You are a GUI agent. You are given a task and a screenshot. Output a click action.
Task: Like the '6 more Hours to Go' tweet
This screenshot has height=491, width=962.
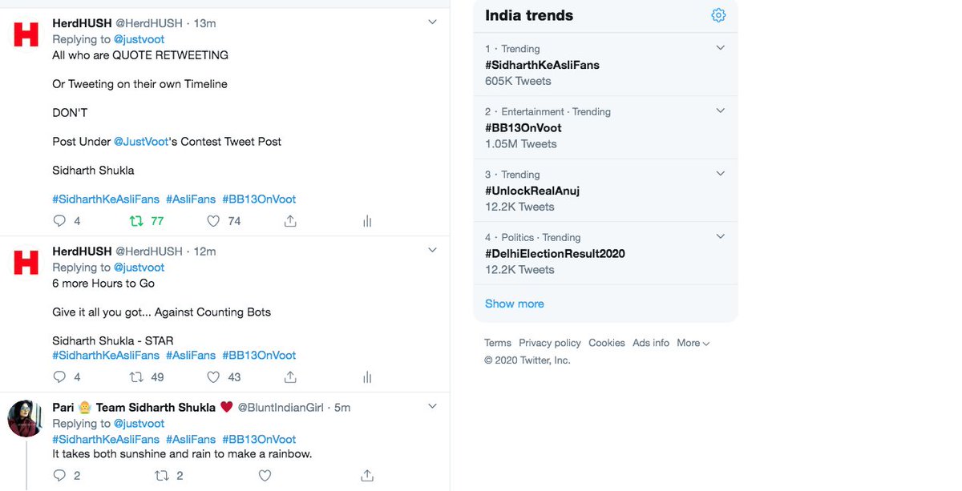point(213,376)
